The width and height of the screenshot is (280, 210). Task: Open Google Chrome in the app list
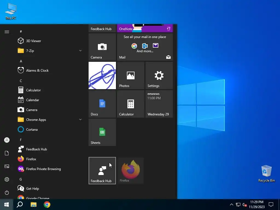[50, 196]
